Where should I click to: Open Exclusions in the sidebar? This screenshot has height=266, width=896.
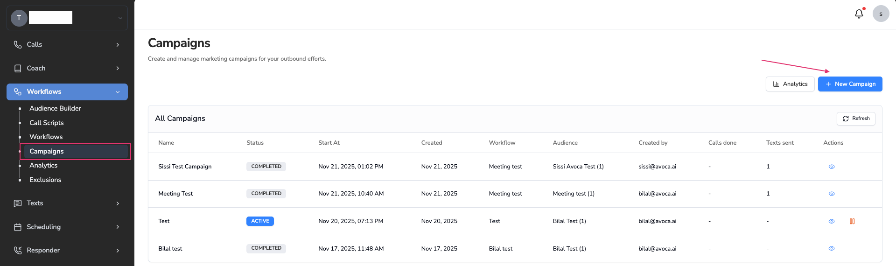tap(45, 180)
